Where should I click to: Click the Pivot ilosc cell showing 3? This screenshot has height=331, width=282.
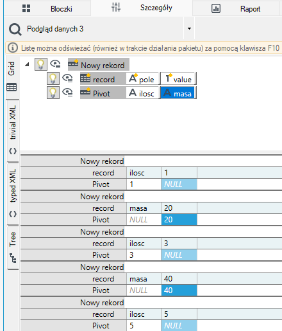tap(144, 255)
